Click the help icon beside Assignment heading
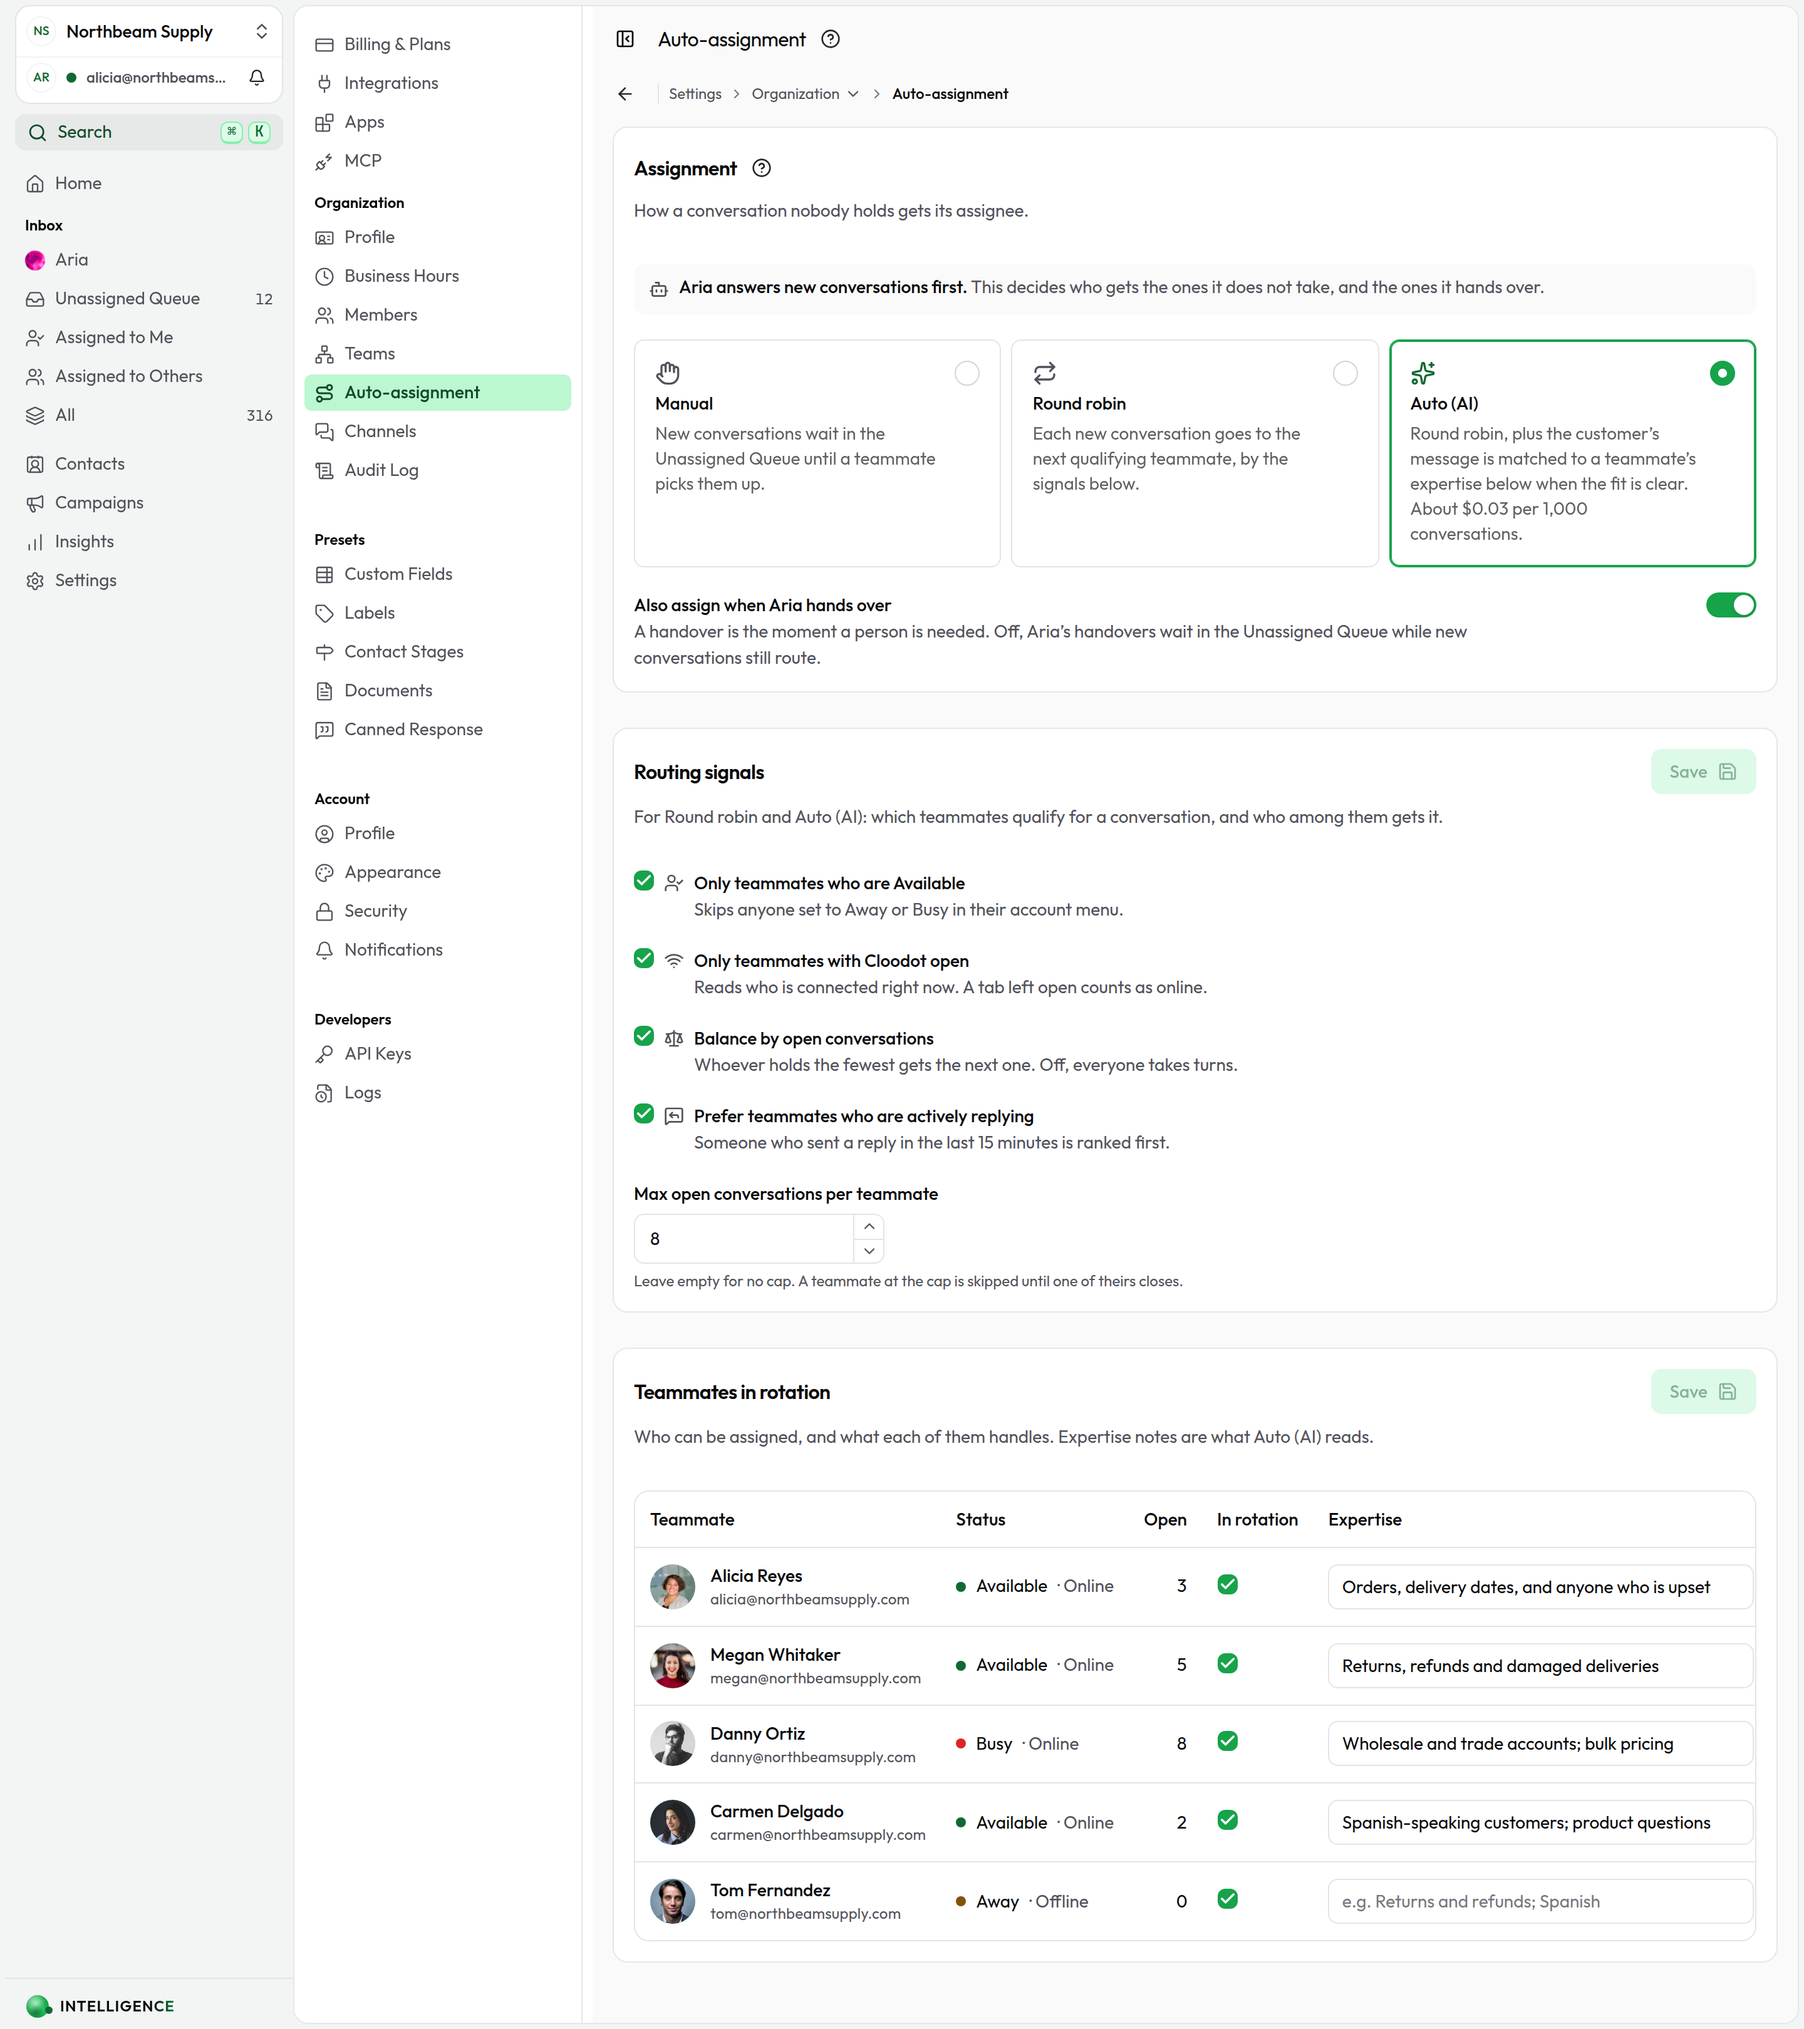Viewport: 1804px width, 2029px height. pos(762,168)
